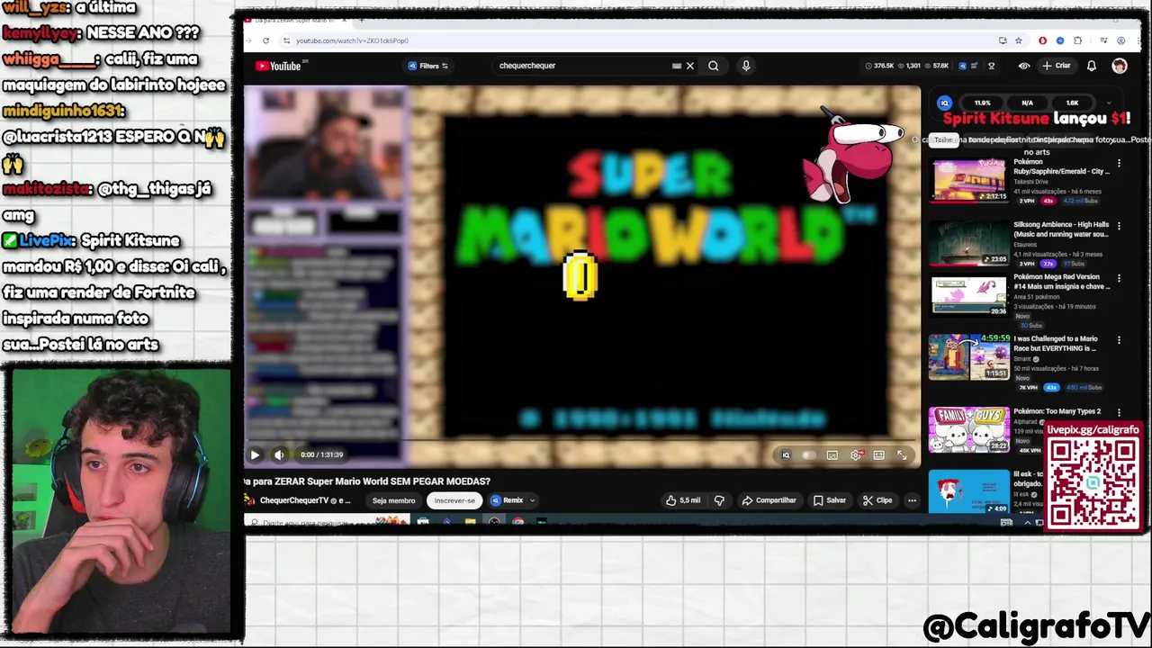
Task: Open the vidIQ Filters button
Action: point(427,66)
